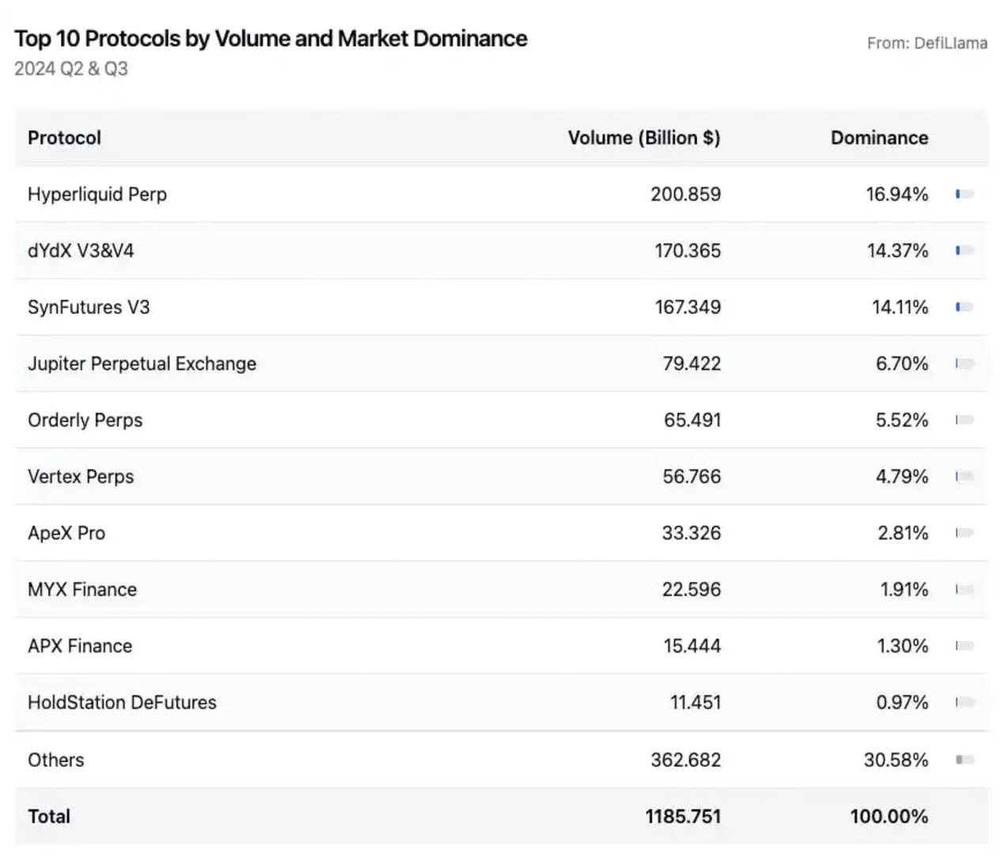This screenshot has width=1000, height=864.
Task: Open the From: DefiLlama source link
Action: [926, 44]
